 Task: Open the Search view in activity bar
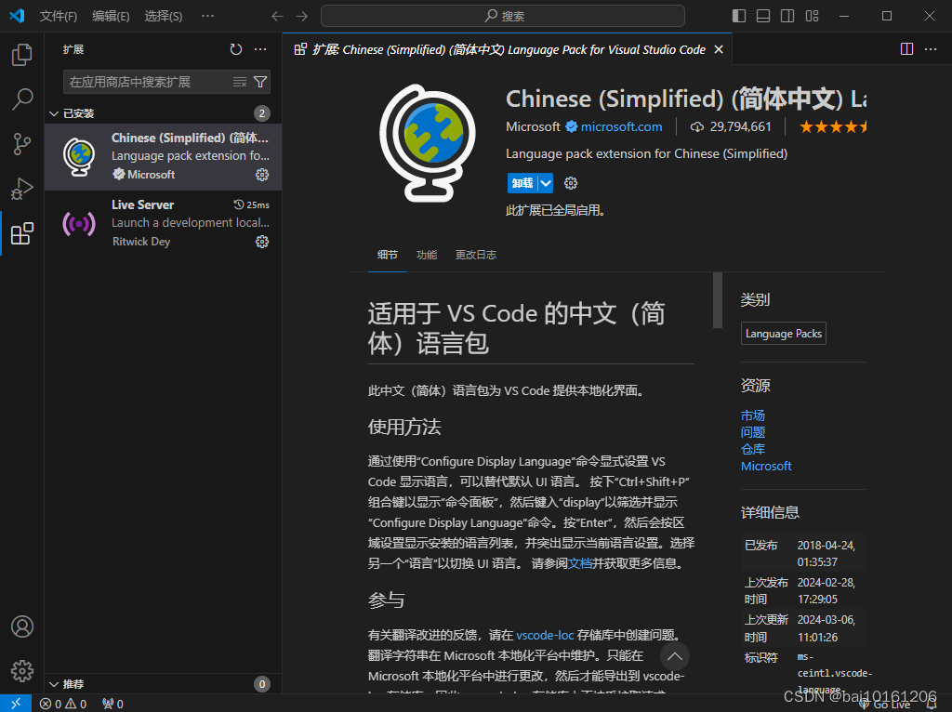(x=22, y=99)
